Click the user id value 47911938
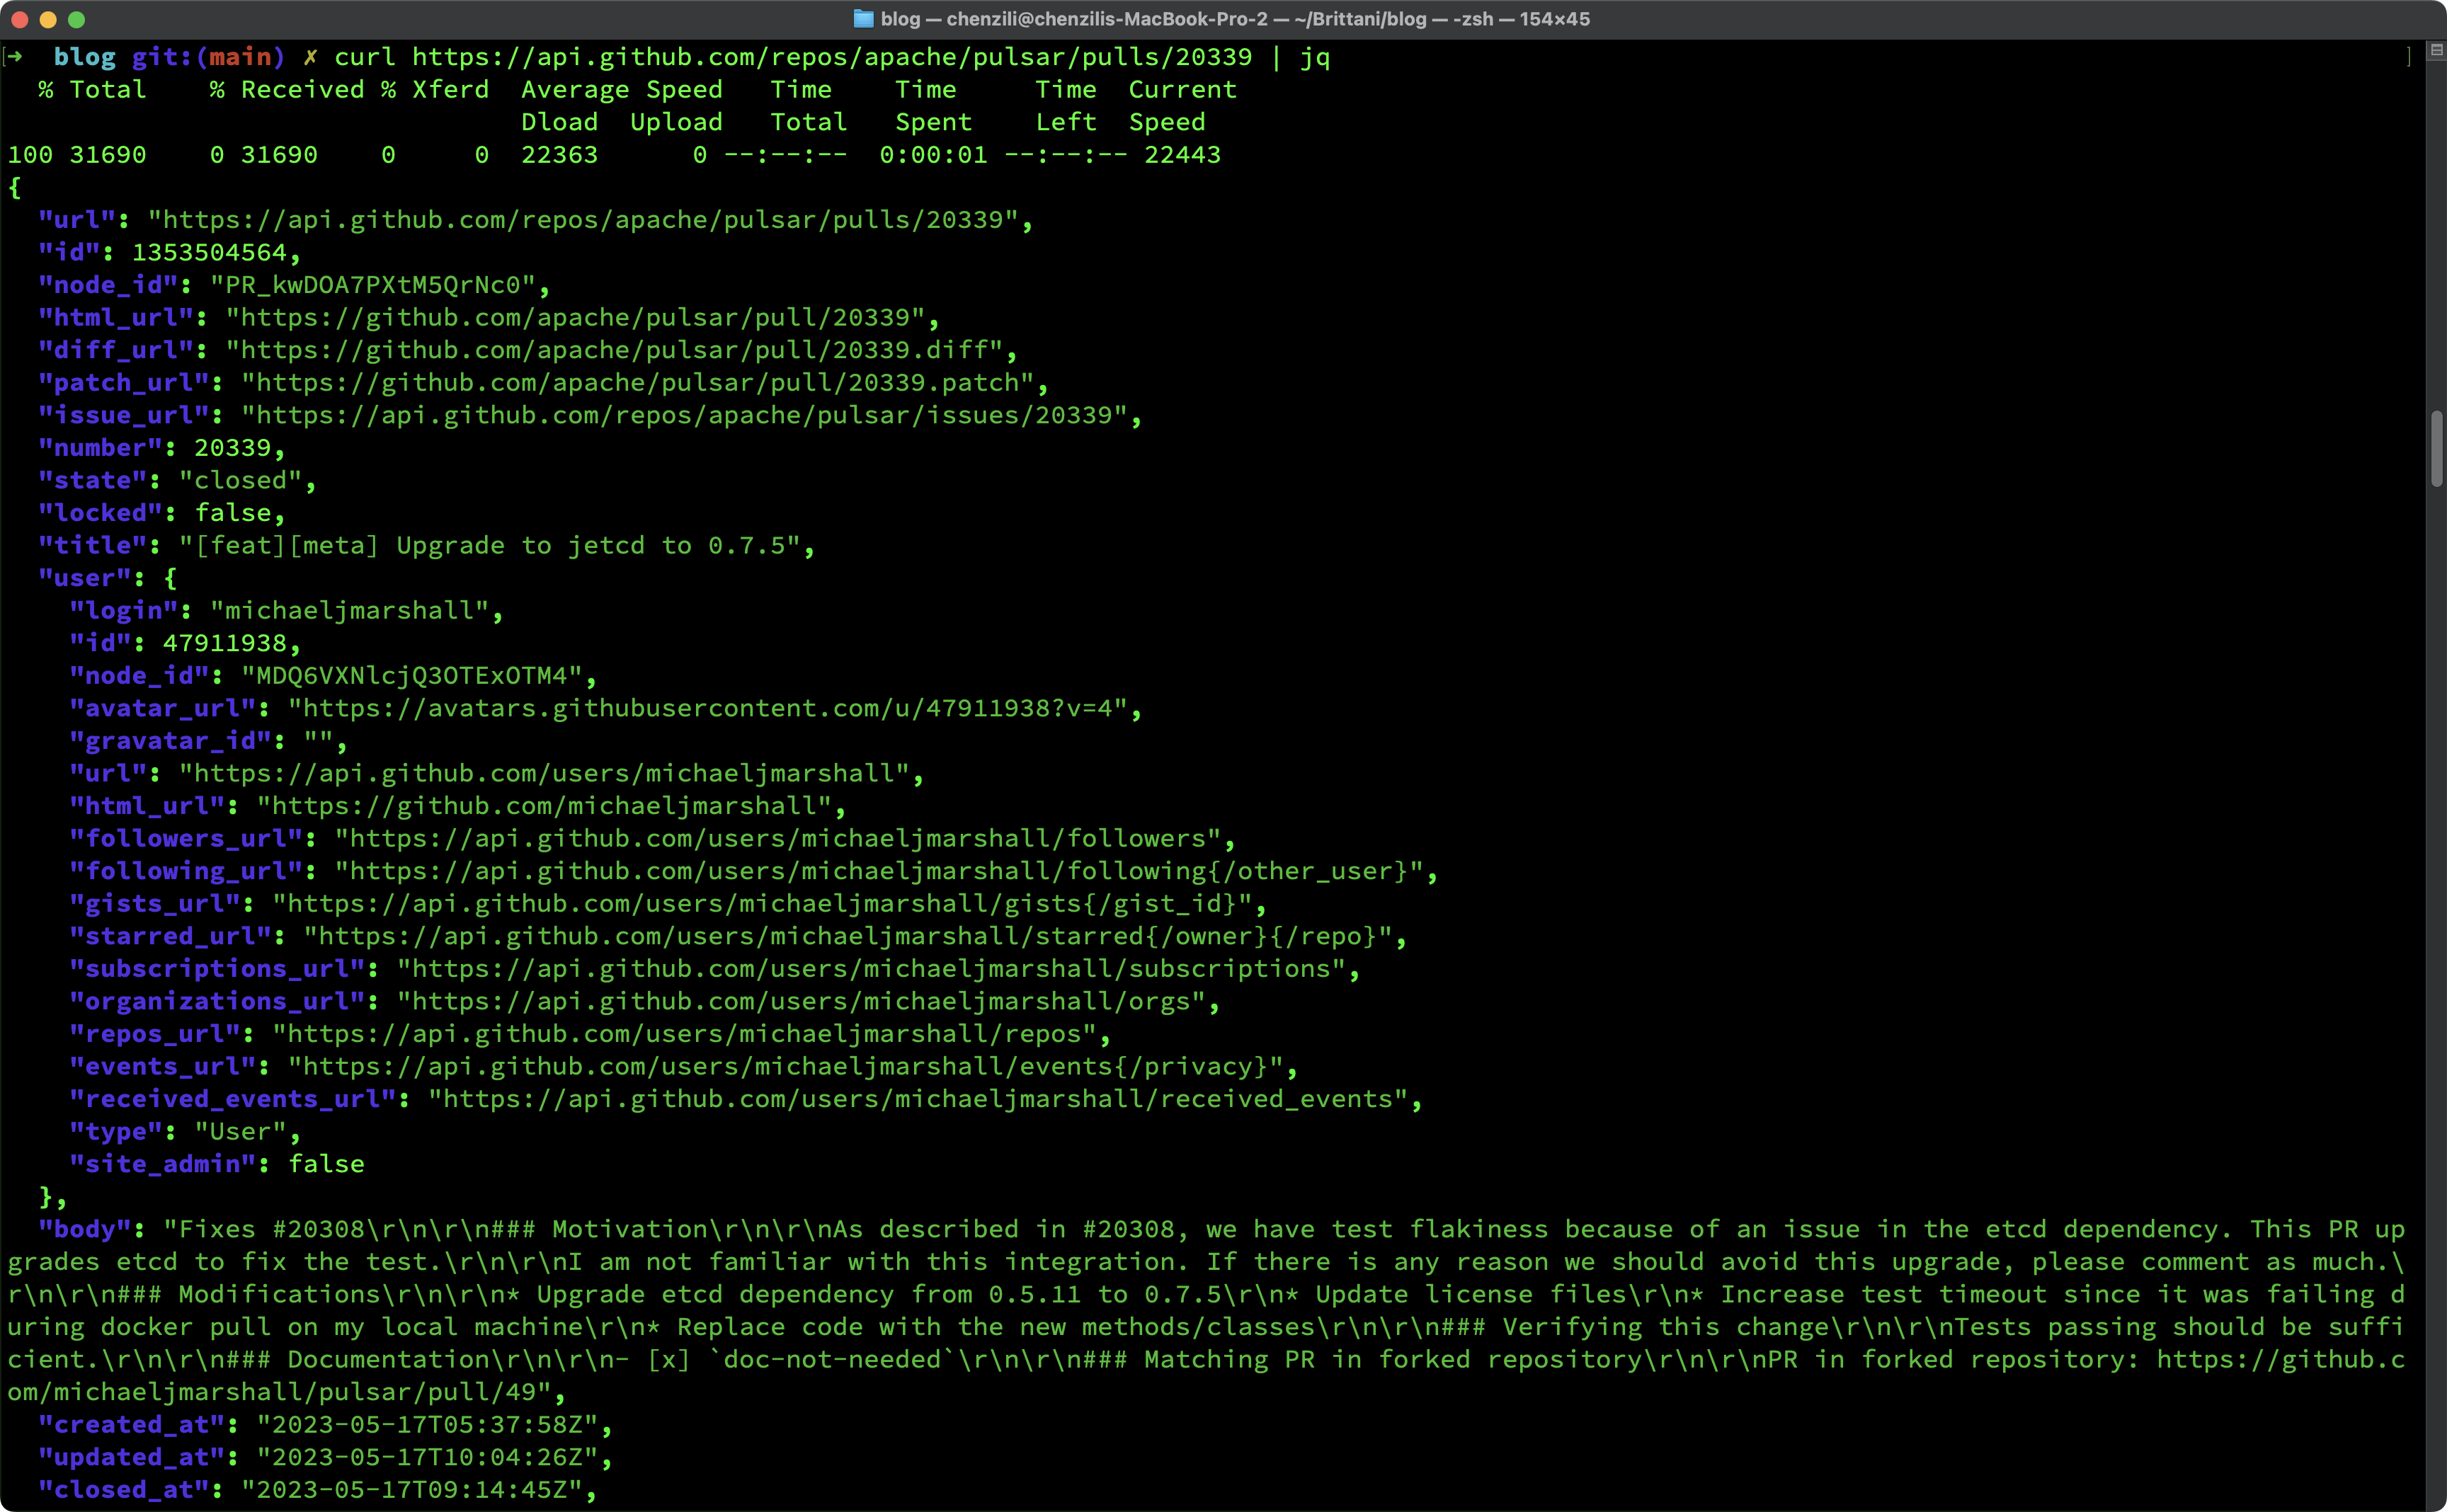The height and width of the screenshot is (1512, 2447). pyautogui.click(x=224, y=643)
